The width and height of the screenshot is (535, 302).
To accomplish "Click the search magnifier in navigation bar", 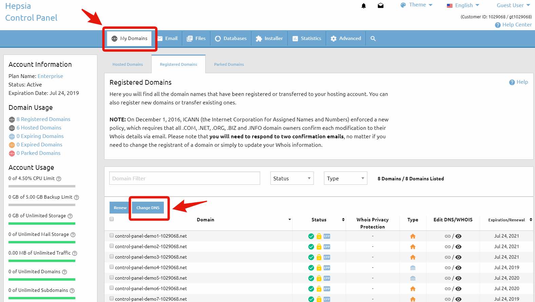I will pyautogui.click(x=373, y=39).
